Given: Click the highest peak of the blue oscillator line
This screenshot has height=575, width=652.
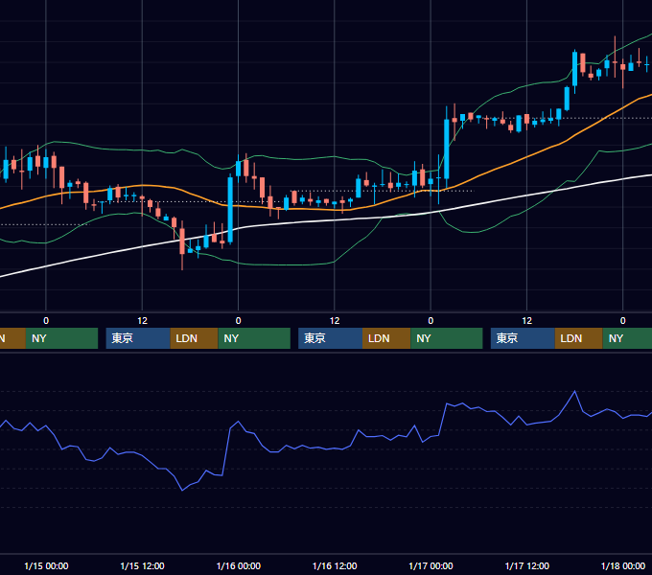Looking at the screenshot, I should 575,391.
